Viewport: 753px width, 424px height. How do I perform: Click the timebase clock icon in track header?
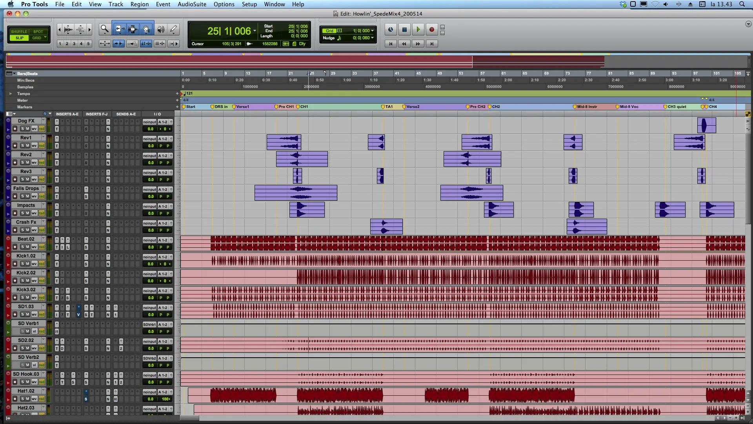(x=45, y=114)
